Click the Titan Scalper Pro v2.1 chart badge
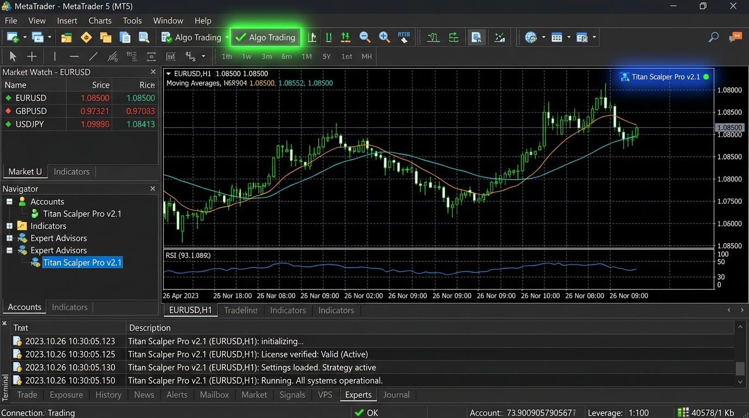Image resolution: width=749 pixels, height=418 pixels. 665,77
